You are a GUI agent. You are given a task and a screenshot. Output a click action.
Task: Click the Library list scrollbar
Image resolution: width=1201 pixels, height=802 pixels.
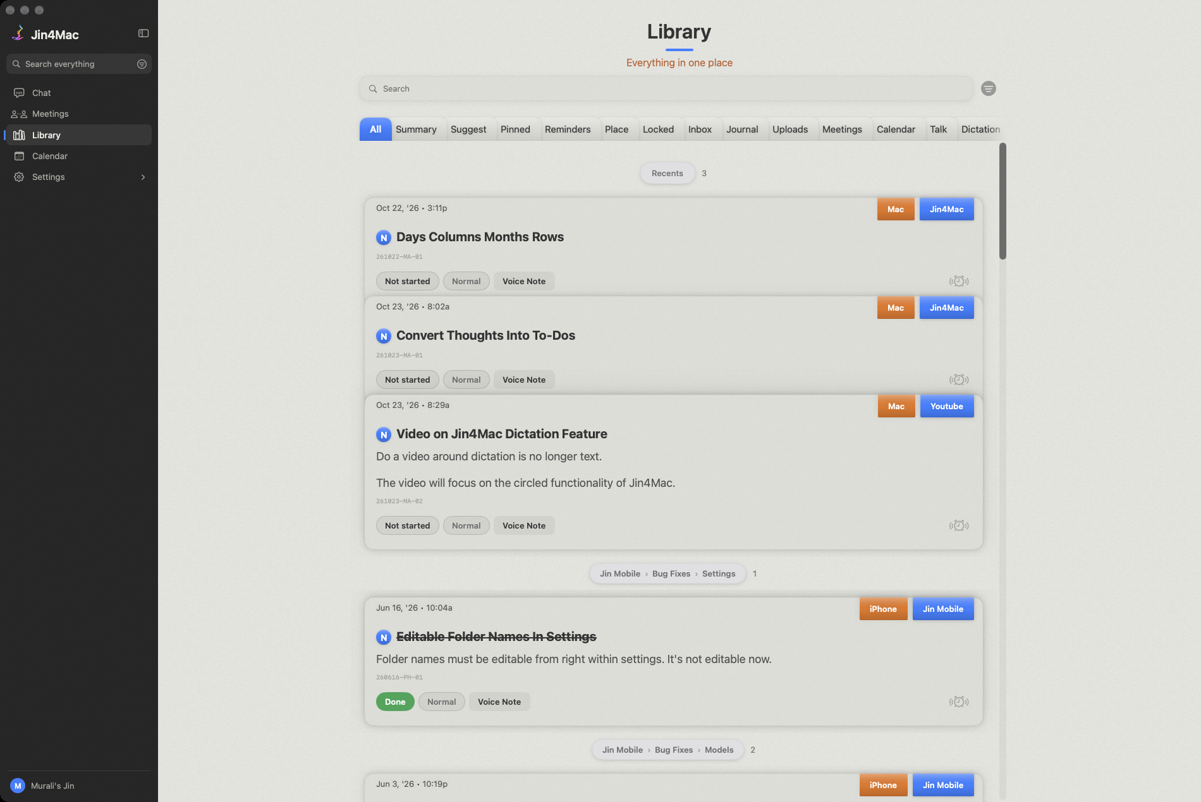pos(1003,201)
